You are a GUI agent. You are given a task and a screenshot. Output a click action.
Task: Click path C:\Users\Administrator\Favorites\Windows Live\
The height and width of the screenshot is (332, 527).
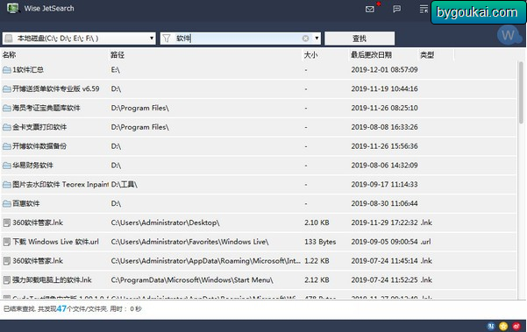[190, 242]
